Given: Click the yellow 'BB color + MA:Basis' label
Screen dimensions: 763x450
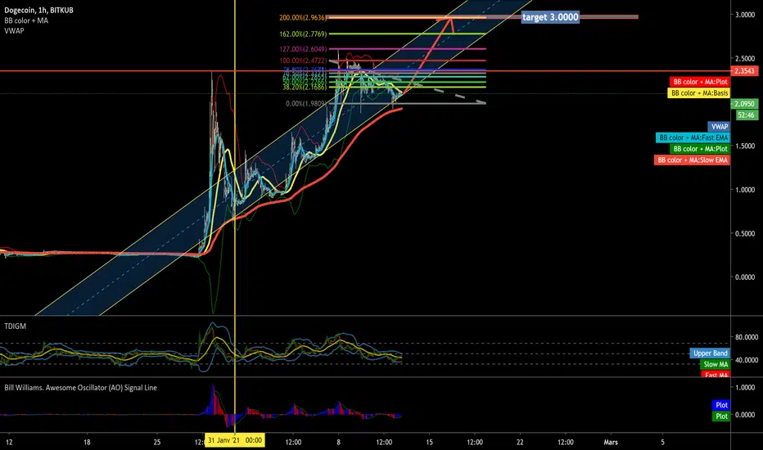Looking at the screenshot, I should coord(699,93).
